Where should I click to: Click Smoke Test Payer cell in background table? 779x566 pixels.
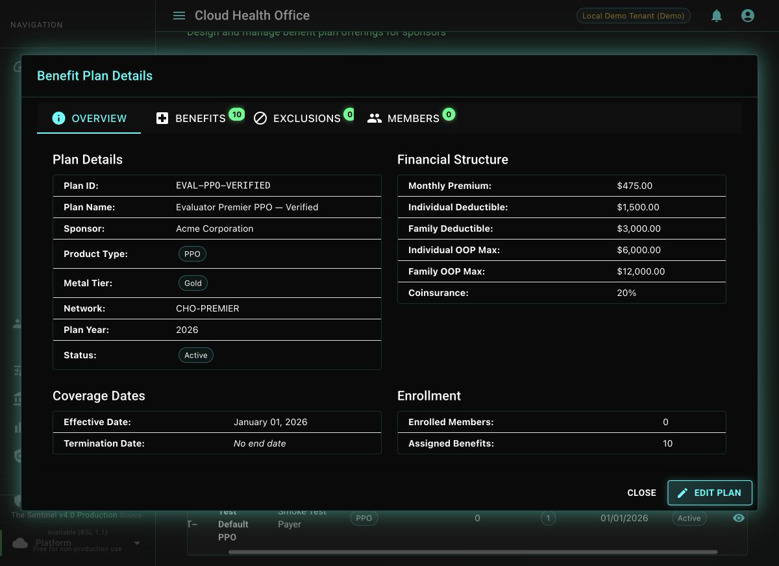302,518
